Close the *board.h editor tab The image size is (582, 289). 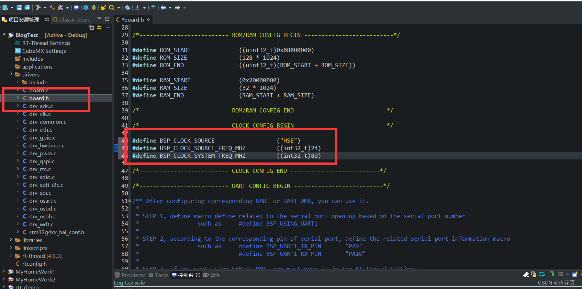[148, 20]
